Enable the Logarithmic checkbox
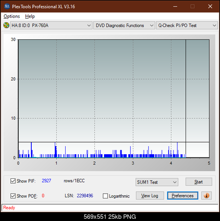 click(x=106, y=196)
